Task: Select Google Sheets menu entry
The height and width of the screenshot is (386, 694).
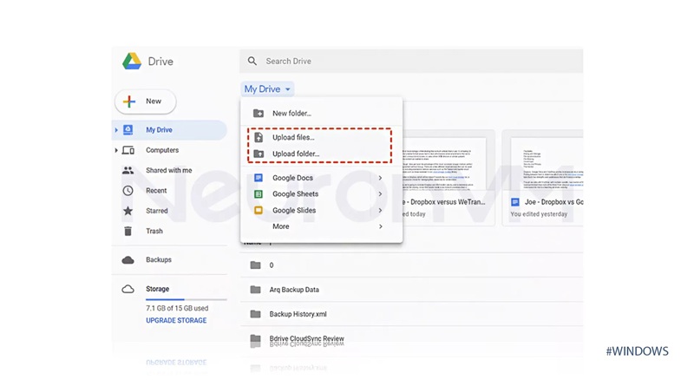Action: [321, 194]
